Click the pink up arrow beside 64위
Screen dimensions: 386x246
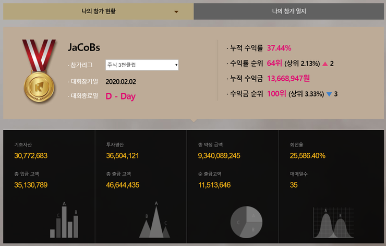click(x=325, y=64)
